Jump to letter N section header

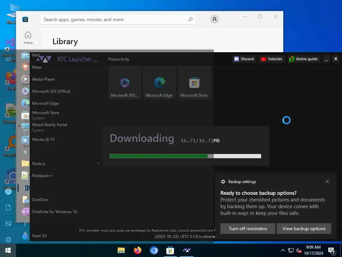click(x=25, y=152)
